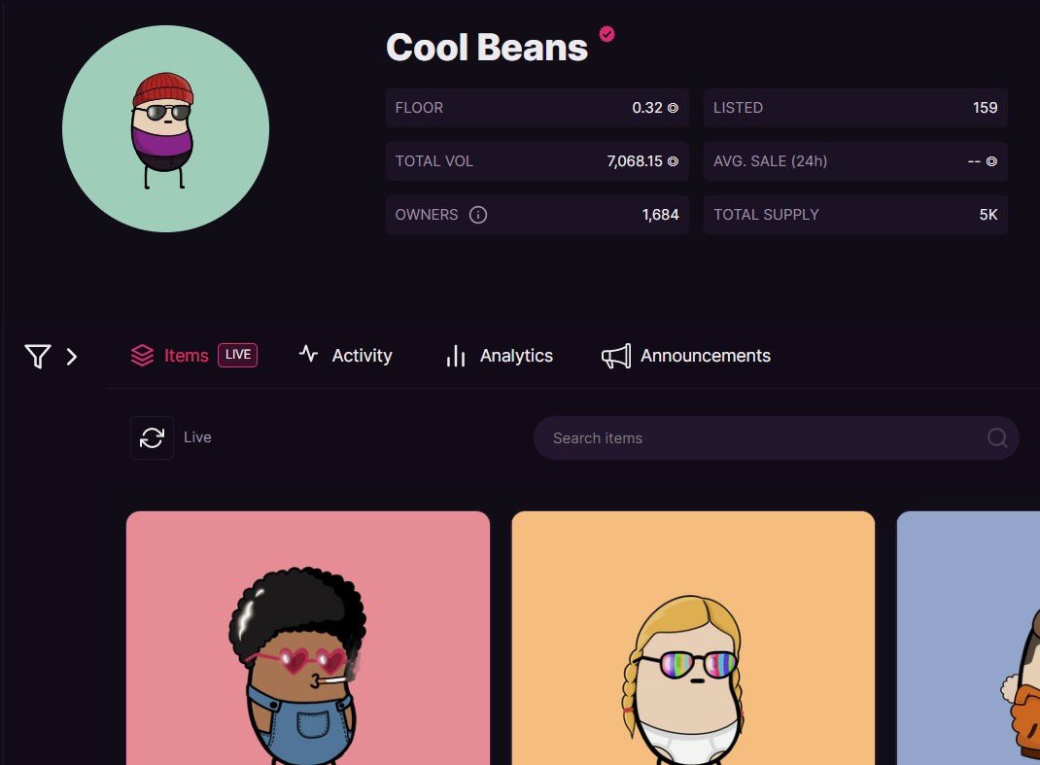The width and height of the screenshot is (1040, 765).
Task: Switch to the Activity tab
Action: click(363, 356)
